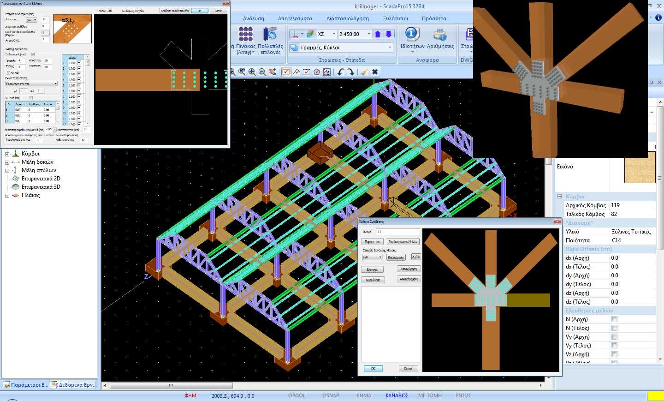The width and height of the screenshot is (664, 401).
Task: Click Cancel in the wooden connections dialog
Action: tap(408, 368)
